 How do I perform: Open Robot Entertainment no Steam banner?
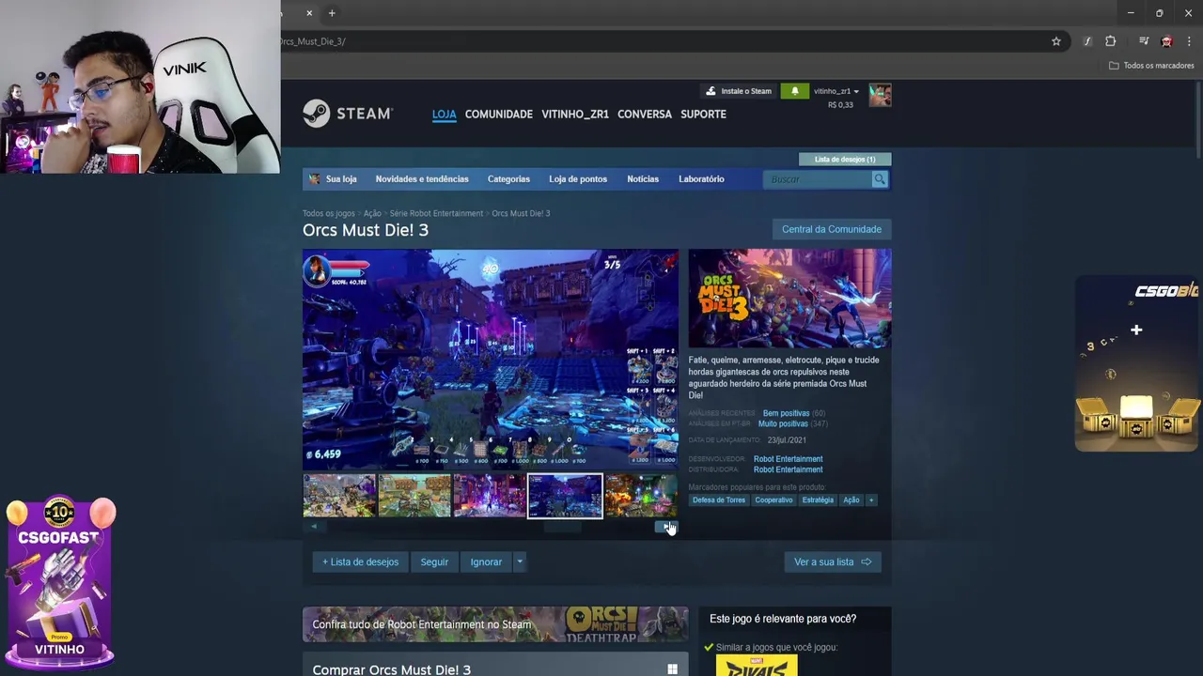[x=495, y=624]
